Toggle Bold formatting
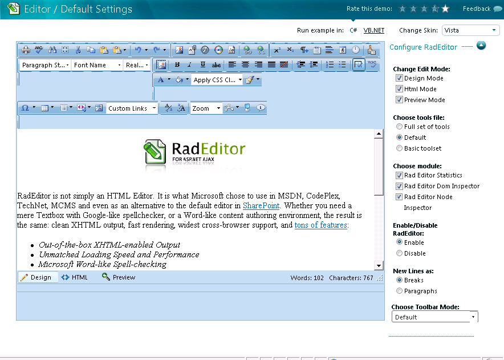The width and height of the screenshot is (504, 360). pos(177,64)
